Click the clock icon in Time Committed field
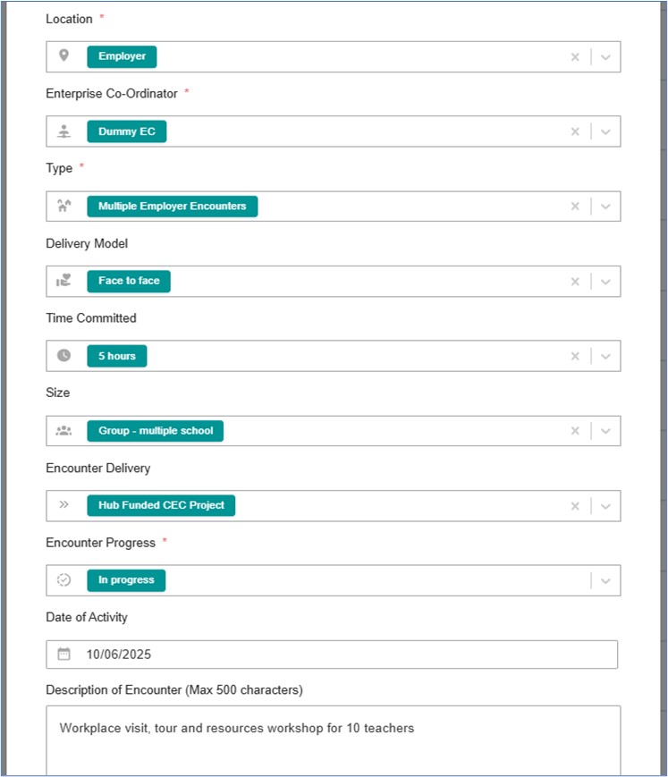 coord(63,356)
